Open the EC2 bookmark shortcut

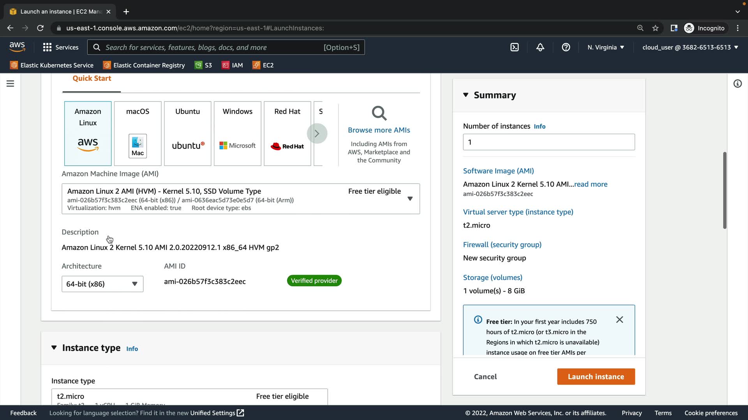click(x=263, y=65)
